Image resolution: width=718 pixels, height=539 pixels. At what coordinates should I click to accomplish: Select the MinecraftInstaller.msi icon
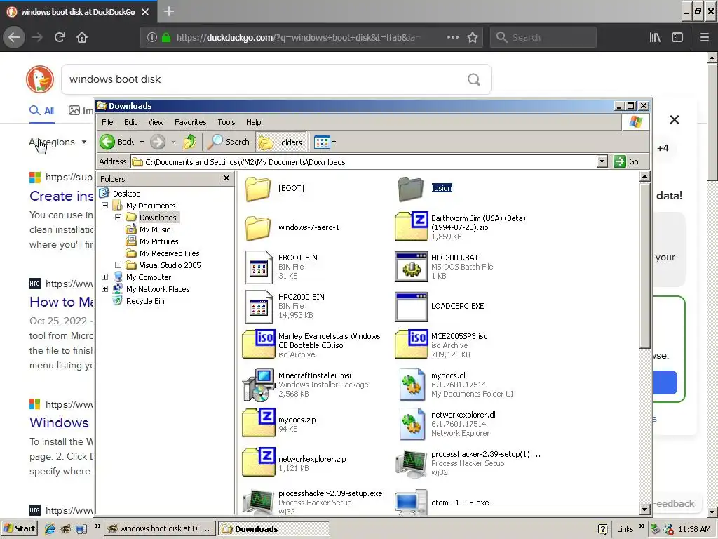(x=259, y=385)
